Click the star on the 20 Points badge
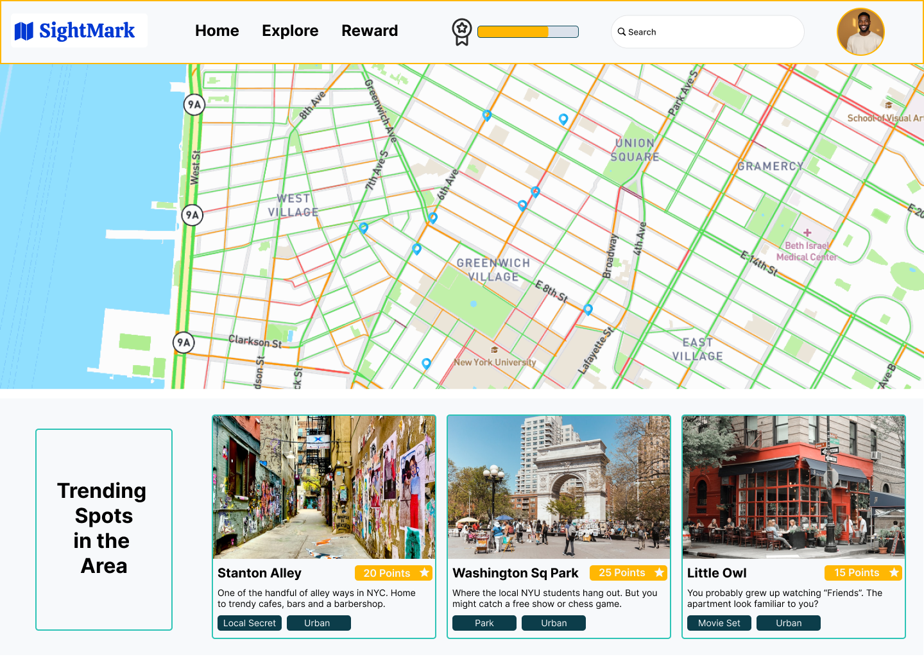The width and height of the screenshot is (924, 657). pos(424,572)
